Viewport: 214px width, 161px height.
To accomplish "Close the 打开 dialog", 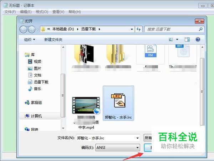I will click(199, 21).
